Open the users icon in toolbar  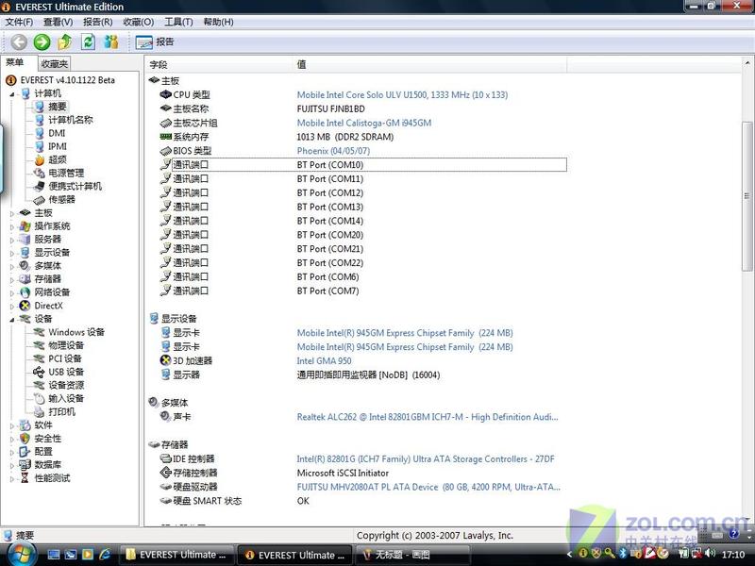[x=111, y=42]
